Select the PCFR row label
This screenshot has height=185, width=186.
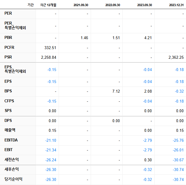[x=9, y=47]
